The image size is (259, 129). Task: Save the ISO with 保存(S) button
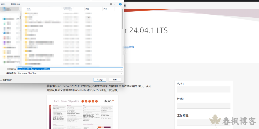(99, 80)
